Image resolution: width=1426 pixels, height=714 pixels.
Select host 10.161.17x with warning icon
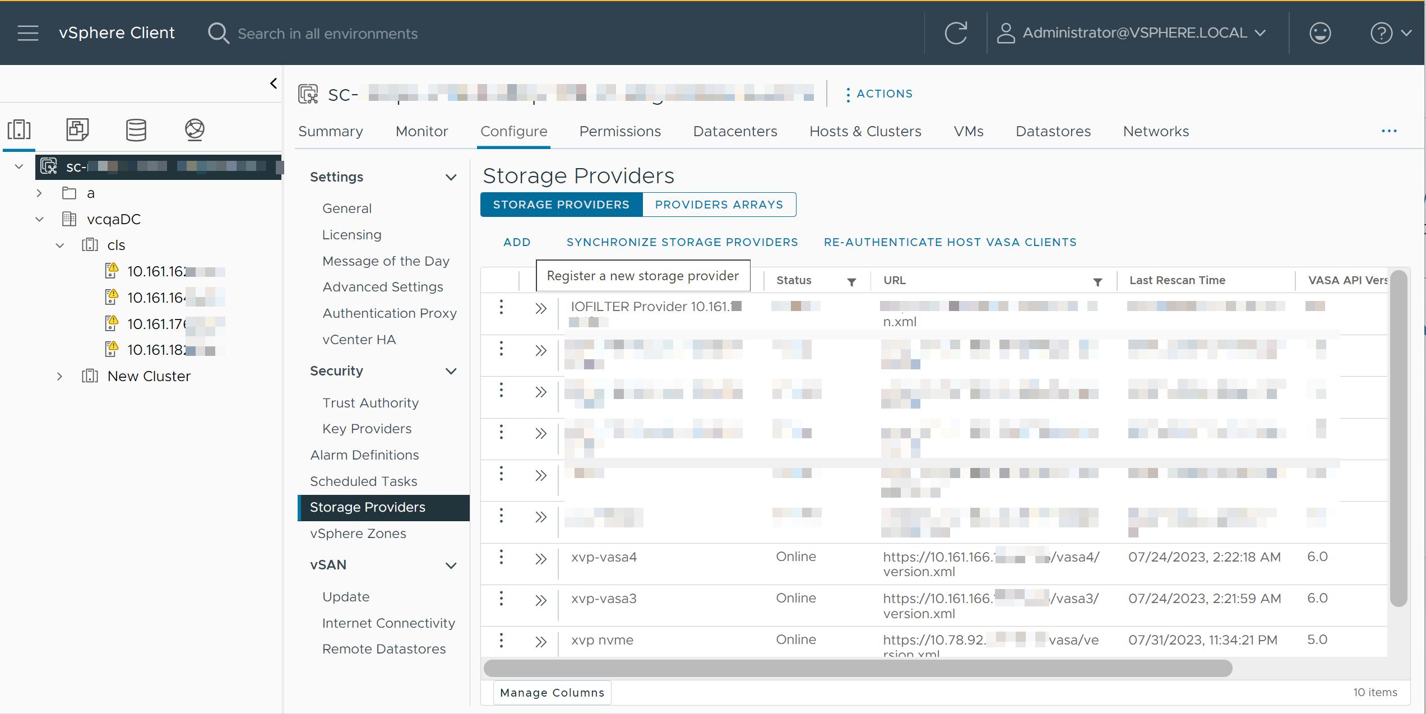point(165,323)
